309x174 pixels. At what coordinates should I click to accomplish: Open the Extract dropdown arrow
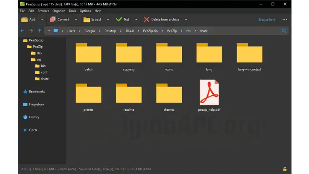108,20
